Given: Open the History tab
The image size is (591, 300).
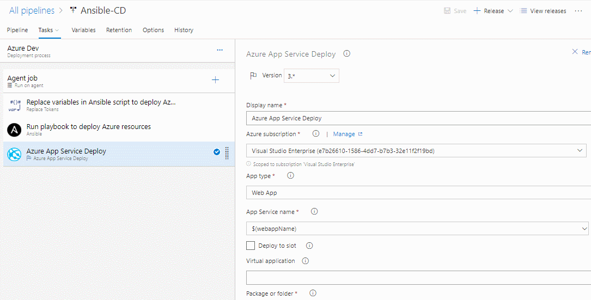Looking at the screenshot, I should 184,30.
